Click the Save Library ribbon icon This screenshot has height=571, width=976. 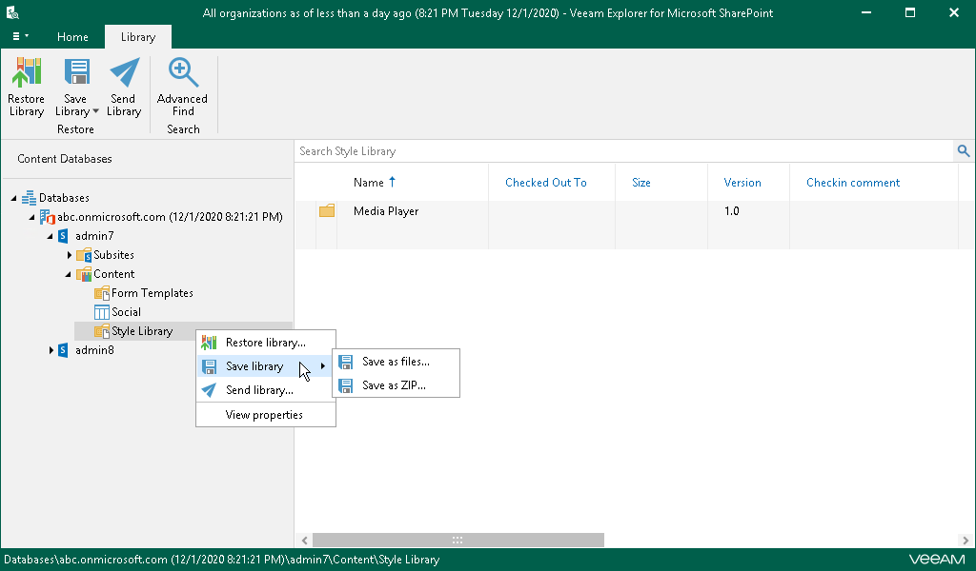pyautogui.click(x=76, y=72)
